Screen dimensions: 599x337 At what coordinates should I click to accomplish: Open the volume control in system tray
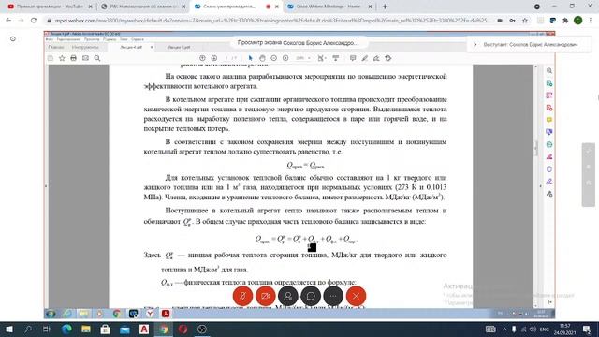point(533,329)
